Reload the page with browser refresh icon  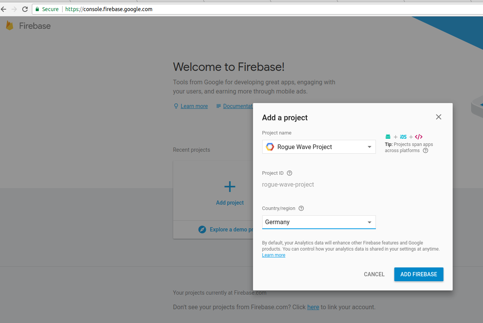[x=25, y=9]
